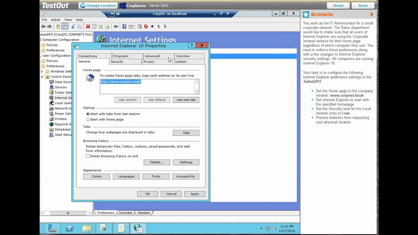Viewport: 418px width, 235px height.
Task: Click the red X Delete icon
Action: [88, 26]
